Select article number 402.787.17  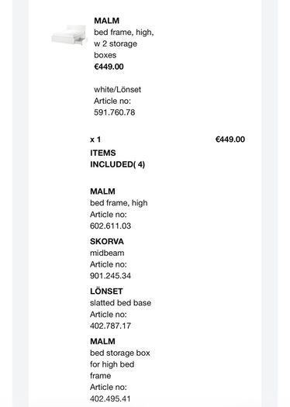(x=110, y=326)
